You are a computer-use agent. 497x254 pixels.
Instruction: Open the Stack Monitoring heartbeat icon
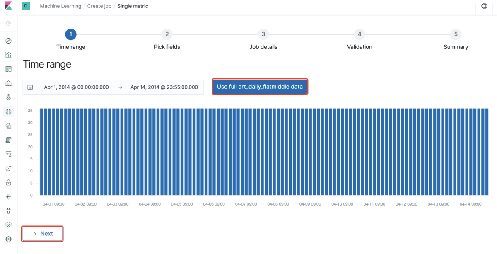8,225
